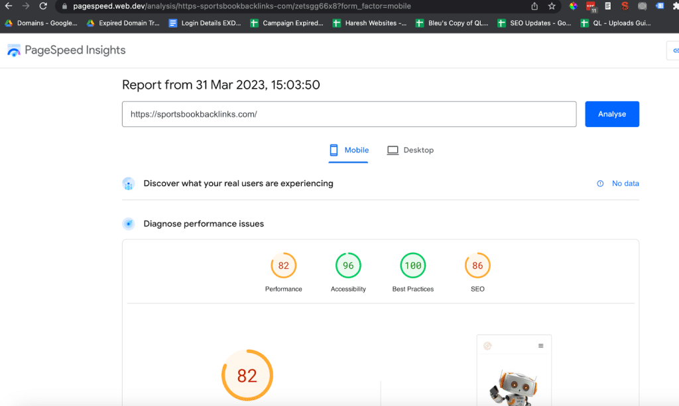Click the copy link icon at right edge

click(x=674, y=50)
